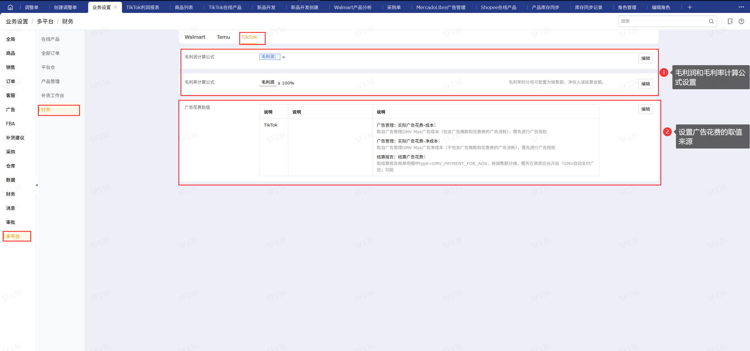Open the document help icon
The width and height of the screenshot is (750, 351).
point(730,21)
